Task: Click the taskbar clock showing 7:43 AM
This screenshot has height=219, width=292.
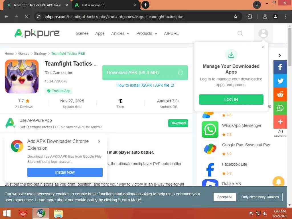Action: tap(279, 213)
